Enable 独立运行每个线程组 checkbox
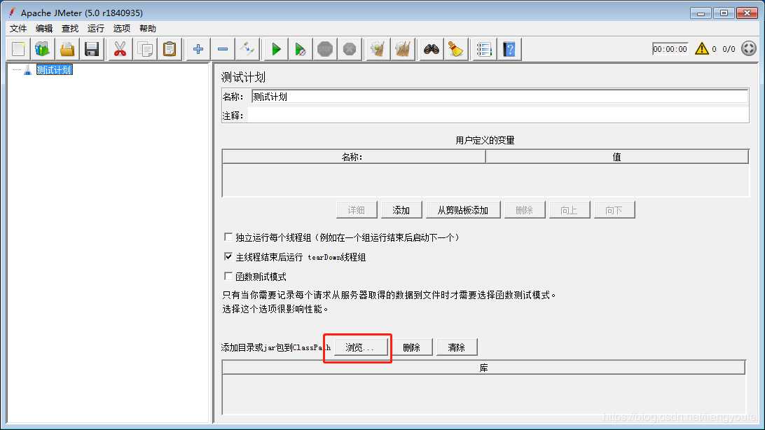The height and width of the screenshot is (430, 765). 228,237
